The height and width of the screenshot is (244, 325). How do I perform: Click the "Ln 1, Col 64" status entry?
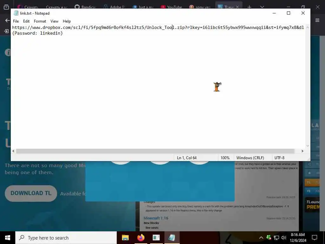(187, 158)
